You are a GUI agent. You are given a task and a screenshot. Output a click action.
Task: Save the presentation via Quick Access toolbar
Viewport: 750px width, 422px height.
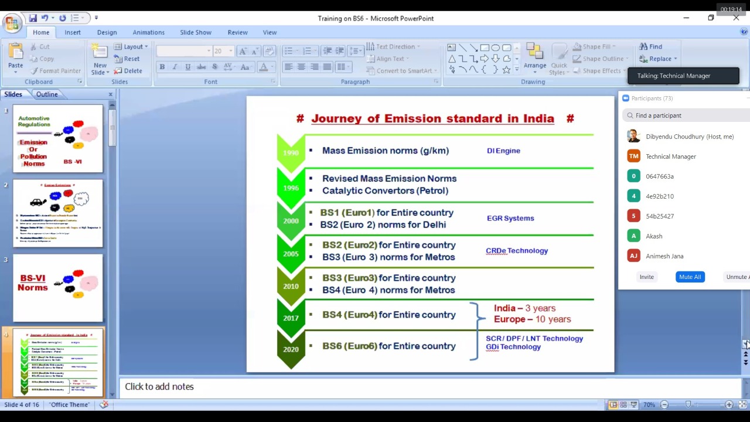33,18
